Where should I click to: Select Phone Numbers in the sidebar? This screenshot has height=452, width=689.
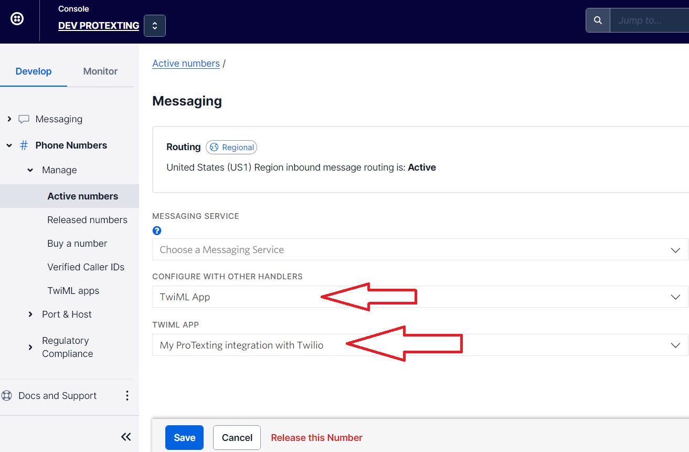(x=71, y=145)
